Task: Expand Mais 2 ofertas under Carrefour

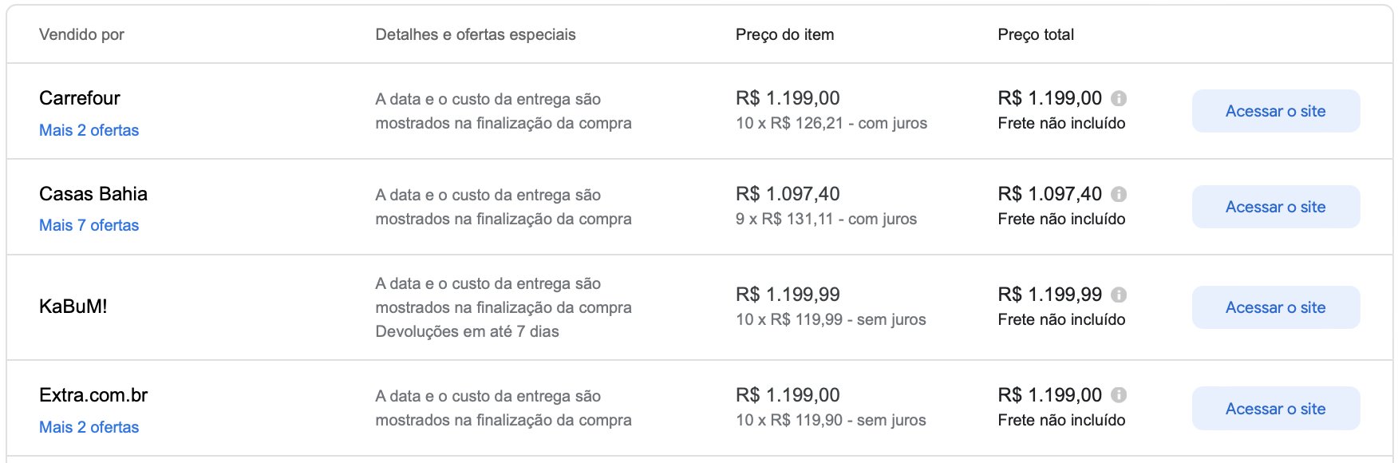Action: point(89,130)
